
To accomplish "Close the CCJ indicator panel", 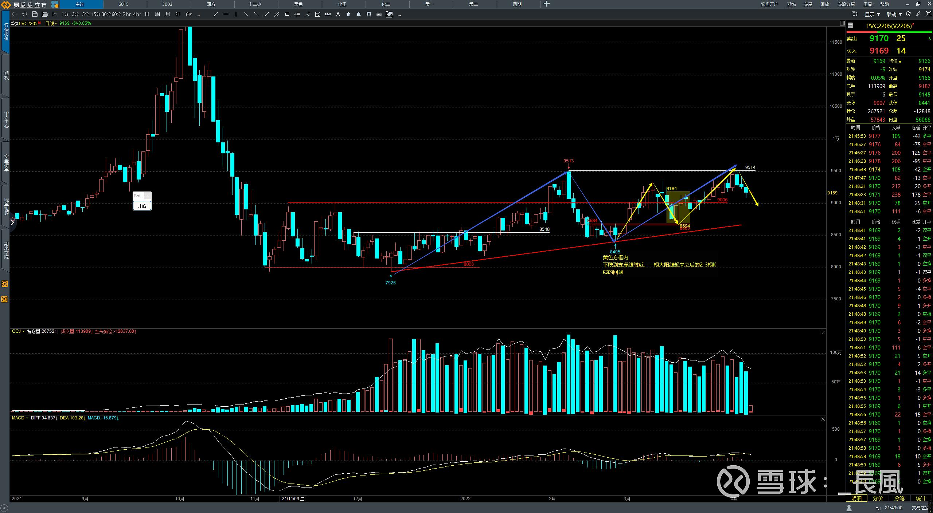I will tap(823, 332).
